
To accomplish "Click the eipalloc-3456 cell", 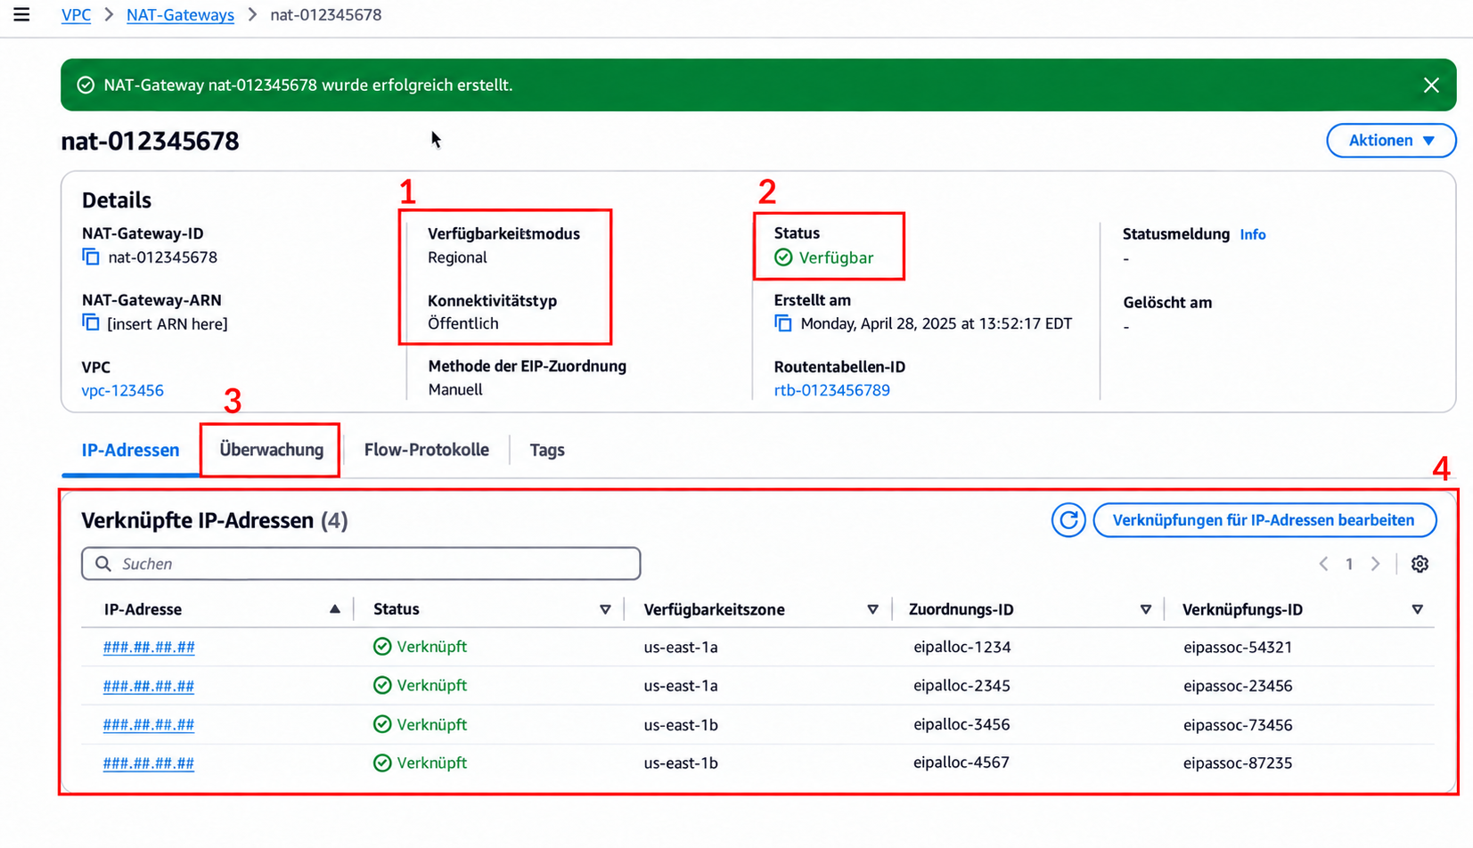I will 962,724.
